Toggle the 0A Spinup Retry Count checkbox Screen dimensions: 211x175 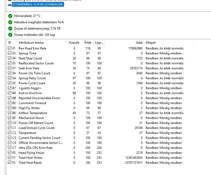[x=9, y=78]
